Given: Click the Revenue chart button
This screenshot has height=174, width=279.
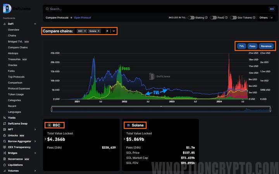Looking at the screenshot, I should click(x=266, y=46).
